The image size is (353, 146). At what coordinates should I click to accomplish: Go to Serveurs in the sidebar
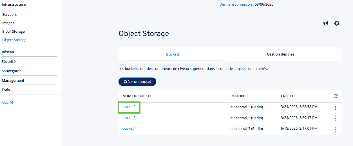click(10, 14)
